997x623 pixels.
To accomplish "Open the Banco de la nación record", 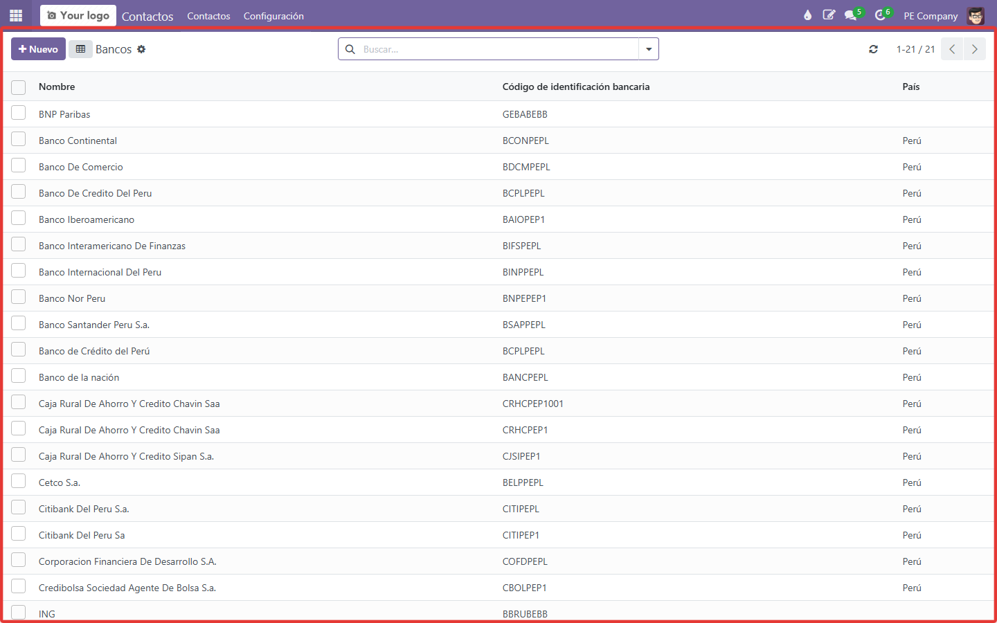I will click(79, 377).
